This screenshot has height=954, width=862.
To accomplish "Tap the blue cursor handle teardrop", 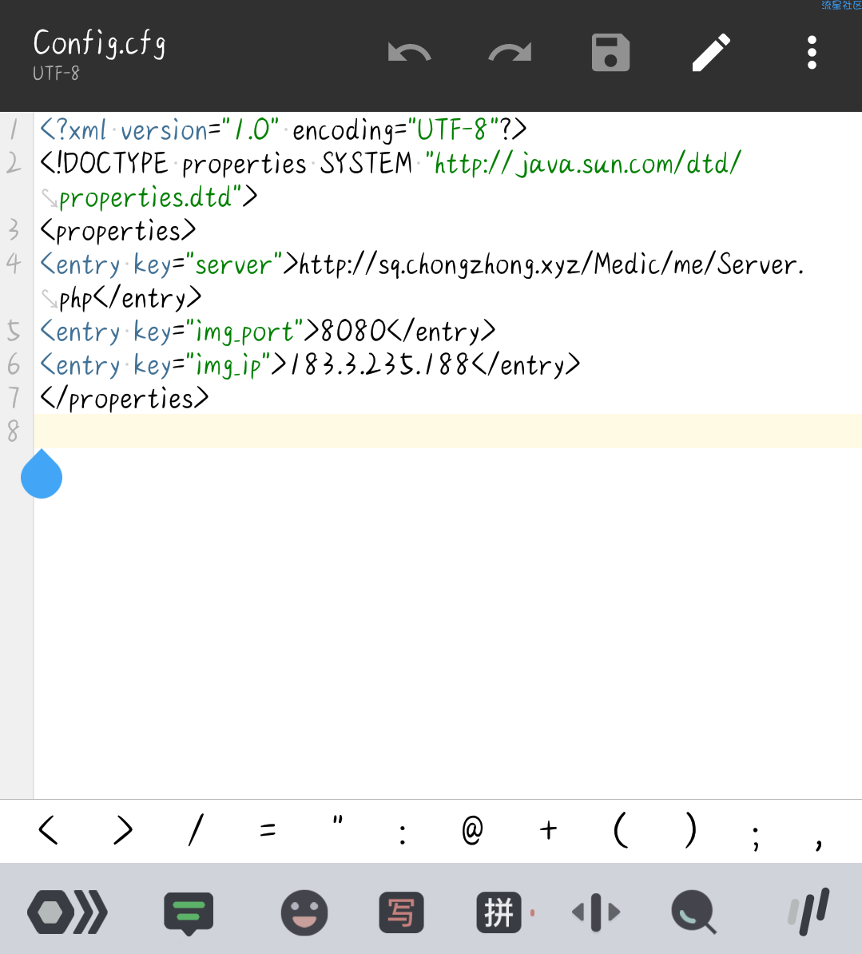I will [x=42, y=475].
